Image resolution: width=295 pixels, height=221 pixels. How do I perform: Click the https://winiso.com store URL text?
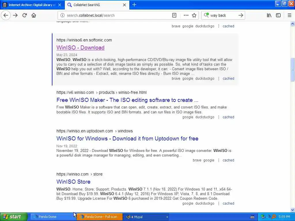point(80,174)
